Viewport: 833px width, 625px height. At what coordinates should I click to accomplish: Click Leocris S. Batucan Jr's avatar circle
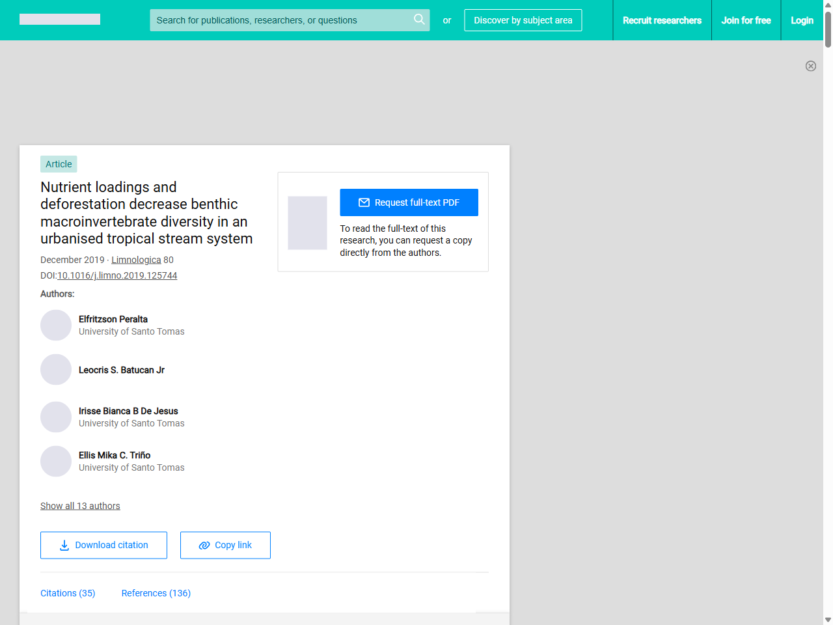click(56, 369)
